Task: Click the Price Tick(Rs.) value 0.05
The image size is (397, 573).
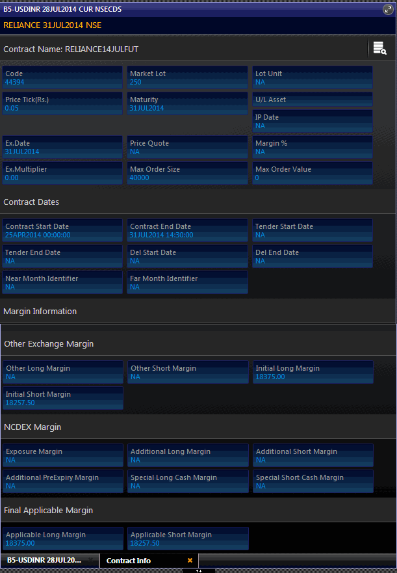Action: pyautogui.click(x=12, y=108)
